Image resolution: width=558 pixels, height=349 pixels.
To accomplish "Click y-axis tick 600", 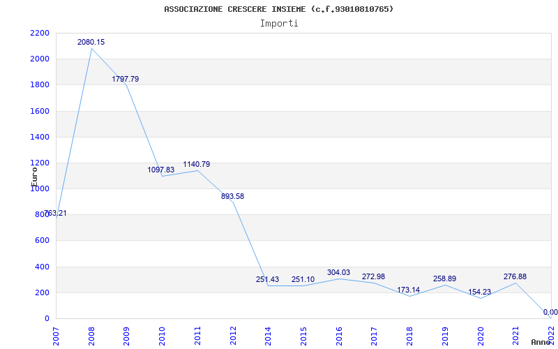I will pyautogui.click(x=43, y=241).
